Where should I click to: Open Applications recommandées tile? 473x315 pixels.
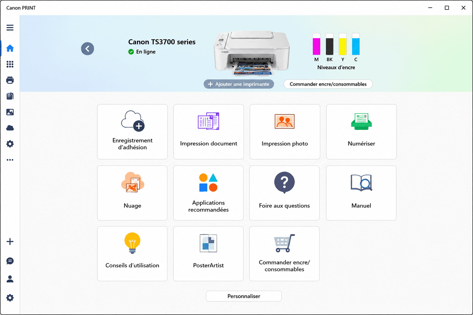pos(208,193)
